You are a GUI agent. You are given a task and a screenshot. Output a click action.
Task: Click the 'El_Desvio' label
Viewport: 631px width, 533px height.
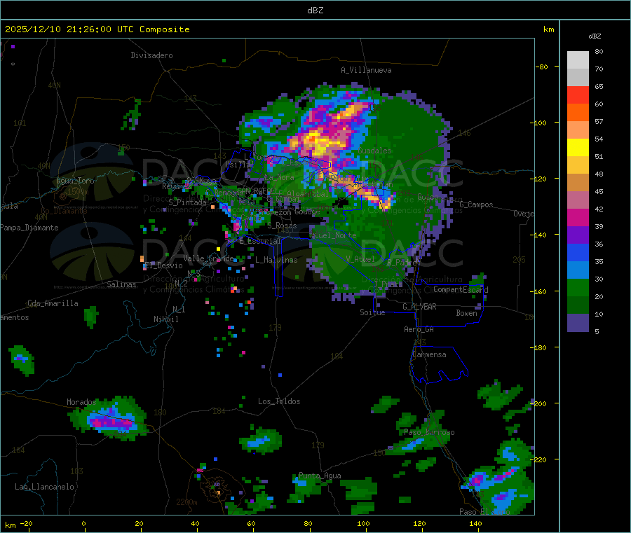pyautogui.click(x=163, y=265)
